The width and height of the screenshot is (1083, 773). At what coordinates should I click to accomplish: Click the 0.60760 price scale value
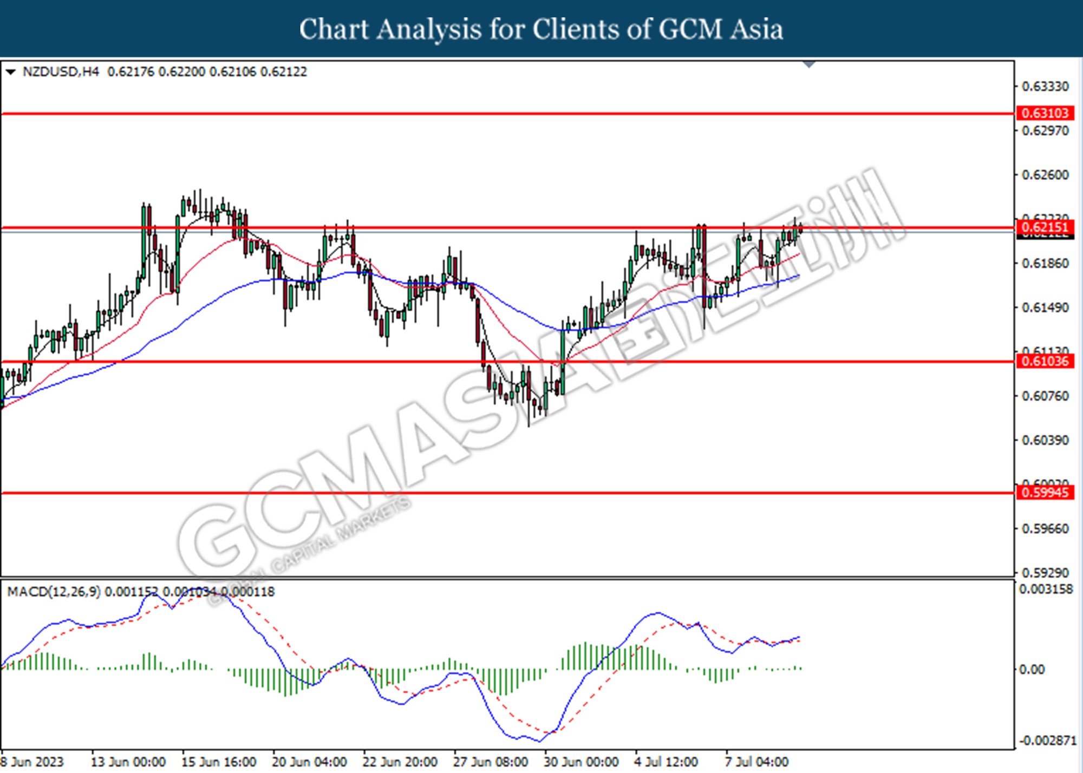tap(1045, 396)
